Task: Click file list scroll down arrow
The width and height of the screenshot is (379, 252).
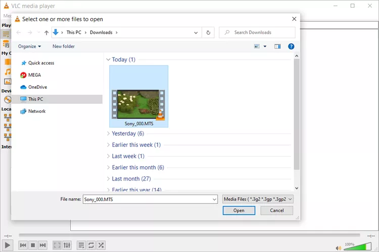Action: tap(297, 188)
